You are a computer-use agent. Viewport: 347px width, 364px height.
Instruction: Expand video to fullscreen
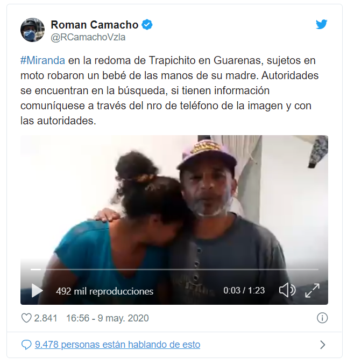312,290
